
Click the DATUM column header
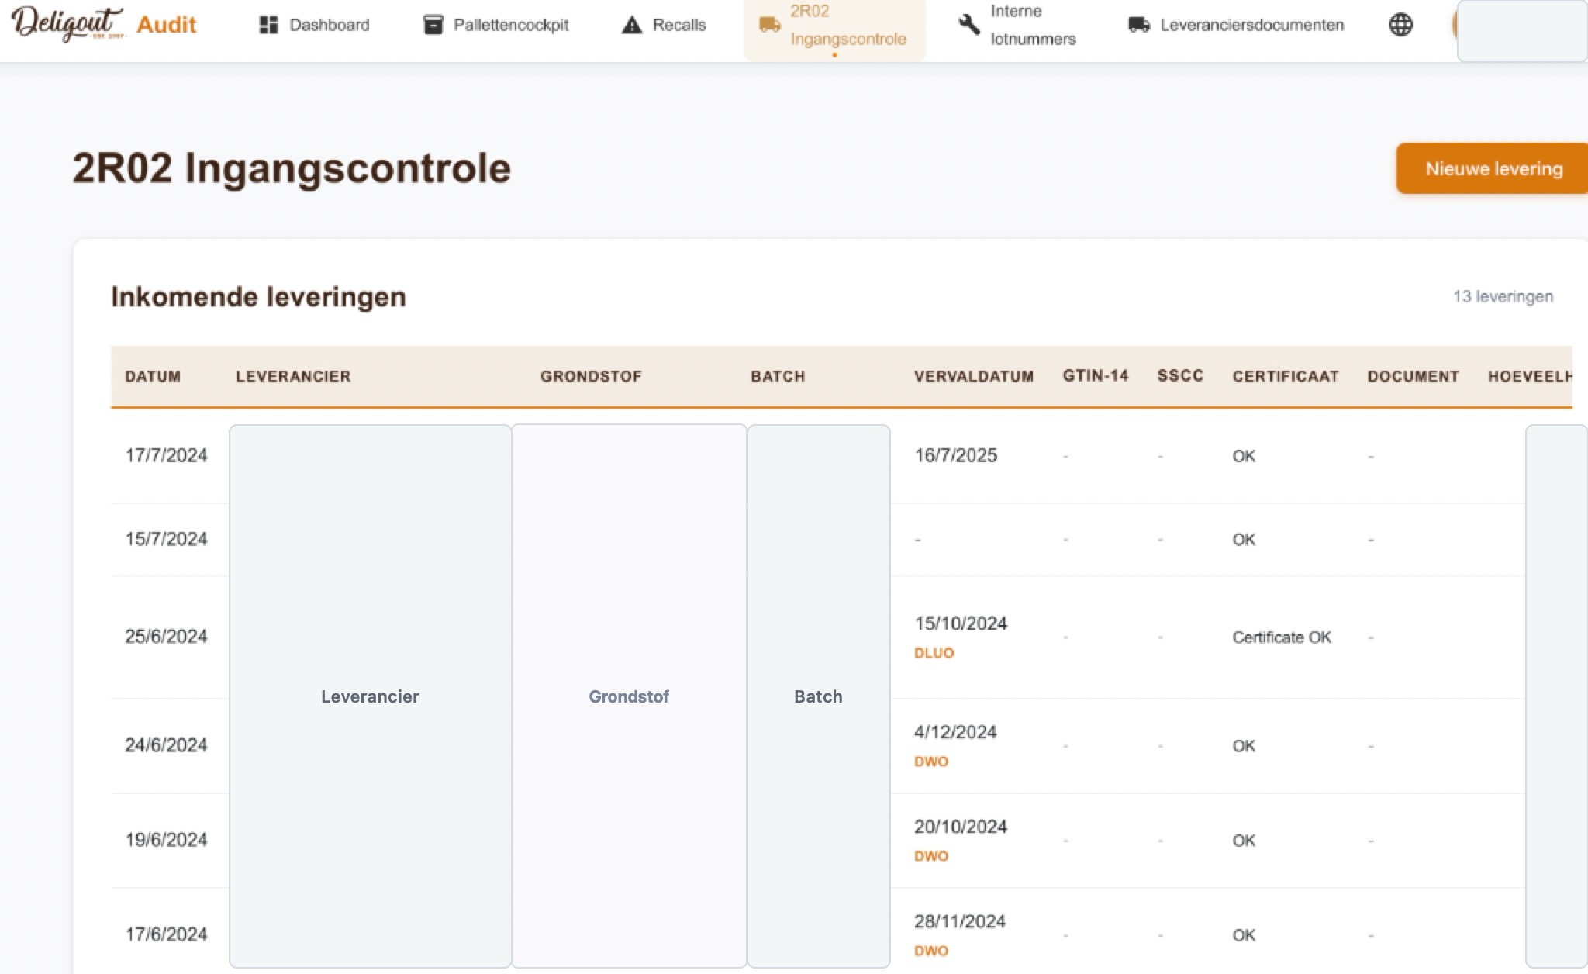tap(153, 376)
